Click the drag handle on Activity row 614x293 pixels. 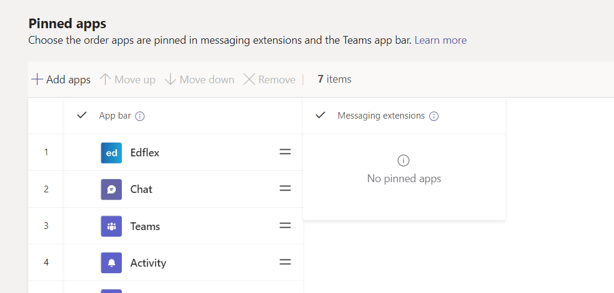285,262
